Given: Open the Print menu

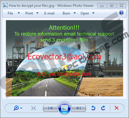Looking at the screenshot, I should [29, 13].
